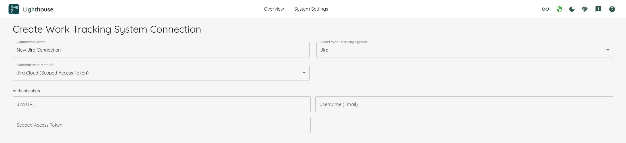Click the handshake icon in header

click(584, 9)
